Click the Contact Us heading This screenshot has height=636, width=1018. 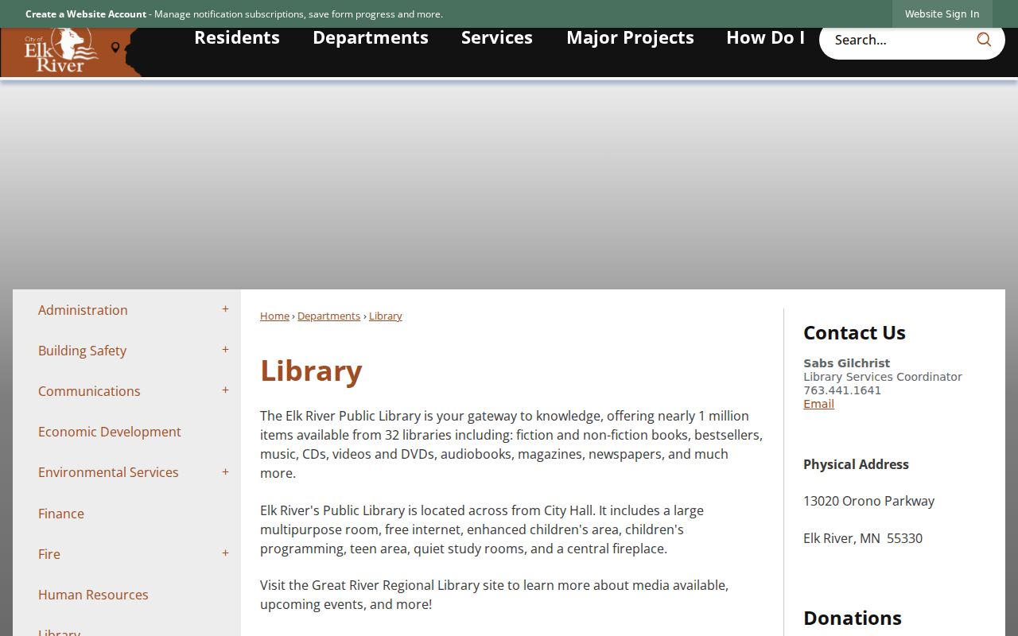tap(854, 332)
